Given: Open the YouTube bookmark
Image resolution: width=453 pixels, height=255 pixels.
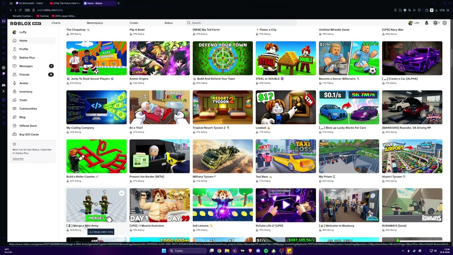Looking at the screenshot, I should click(42, 16).
